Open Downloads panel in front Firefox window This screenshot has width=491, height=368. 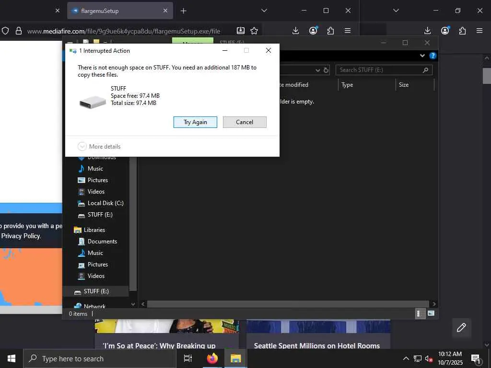pos(295,31)
